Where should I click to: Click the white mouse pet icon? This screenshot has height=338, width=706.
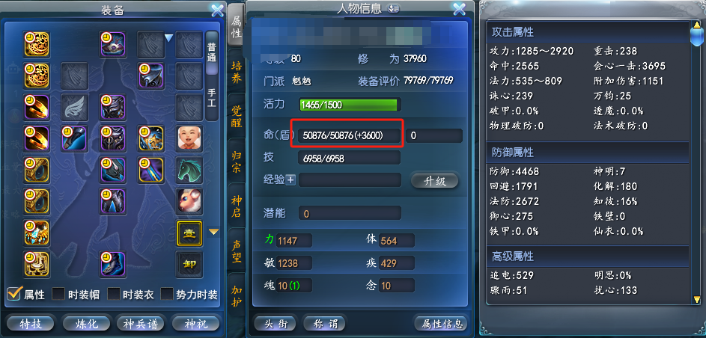pyautogui.click(x=189, y=201)
